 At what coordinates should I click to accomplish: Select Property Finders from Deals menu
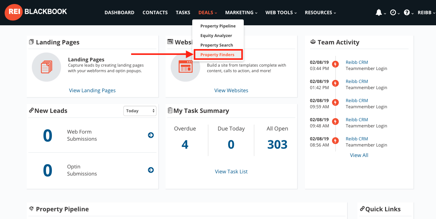218,55
